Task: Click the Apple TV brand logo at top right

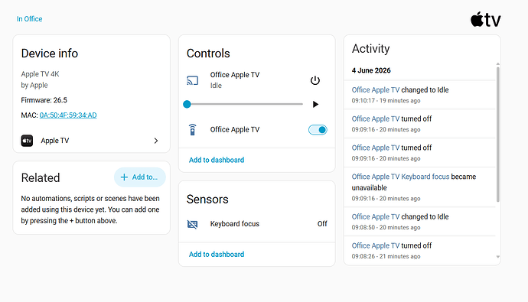Action: point(486,20)
